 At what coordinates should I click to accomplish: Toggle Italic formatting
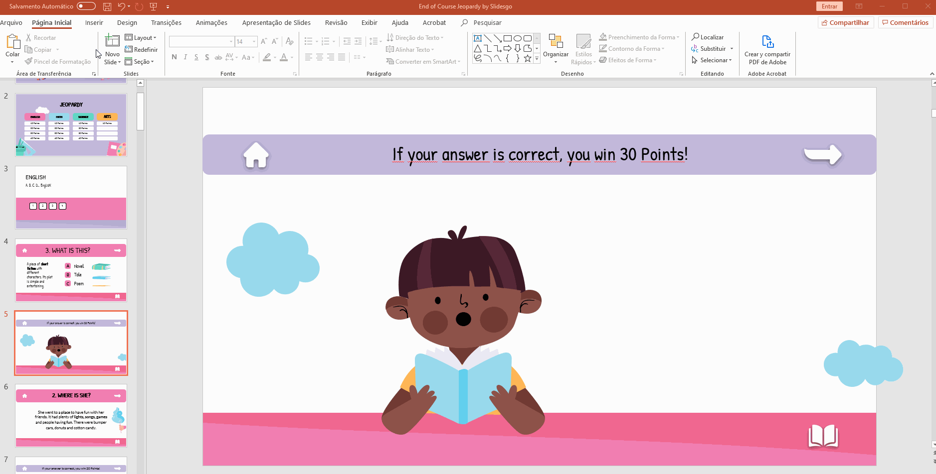coord(185,57)
